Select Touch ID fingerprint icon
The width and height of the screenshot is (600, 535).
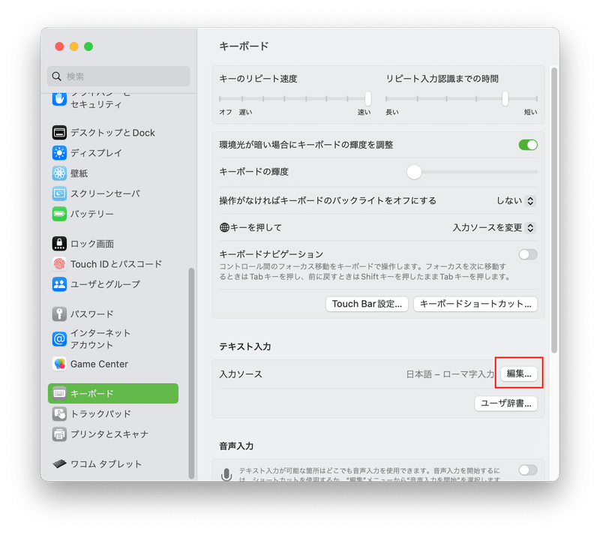pyautogui.click(x=59, y=264)
